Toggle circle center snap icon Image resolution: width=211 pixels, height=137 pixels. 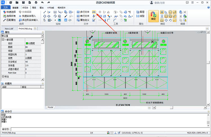(x=170, y=12)
